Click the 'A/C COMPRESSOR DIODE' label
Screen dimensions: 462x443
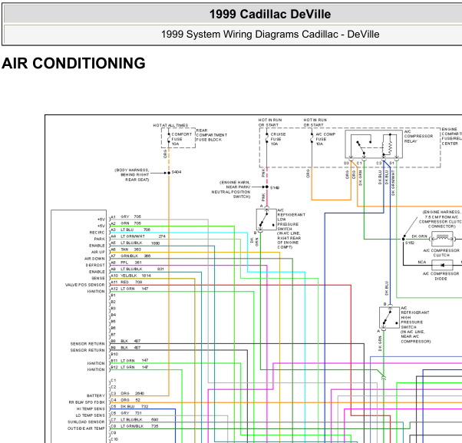point(441,276)
